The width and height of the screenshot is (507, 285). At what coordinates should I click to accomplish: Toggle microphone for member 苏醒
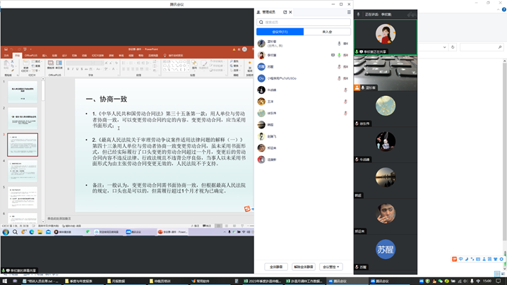pyautogui.click(x=340, y=67)
